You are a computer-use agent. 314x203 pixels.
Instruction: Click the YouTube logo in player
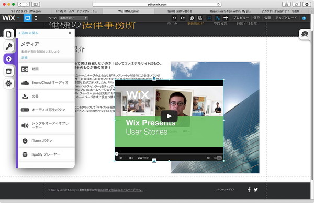coord(218,158)
